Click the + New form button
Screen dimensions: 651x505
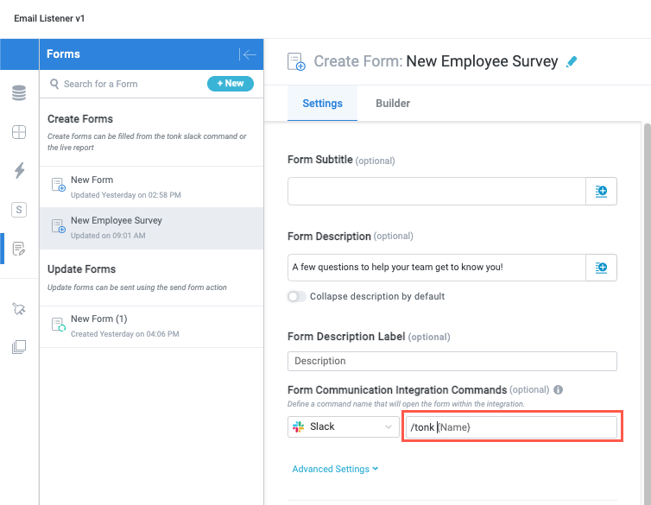pos(231,84)
